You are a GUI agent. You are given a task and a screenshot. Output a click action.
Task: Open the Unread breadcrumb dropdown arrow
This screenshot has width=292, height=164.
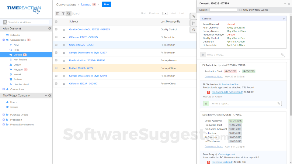(x=98, y=5)
